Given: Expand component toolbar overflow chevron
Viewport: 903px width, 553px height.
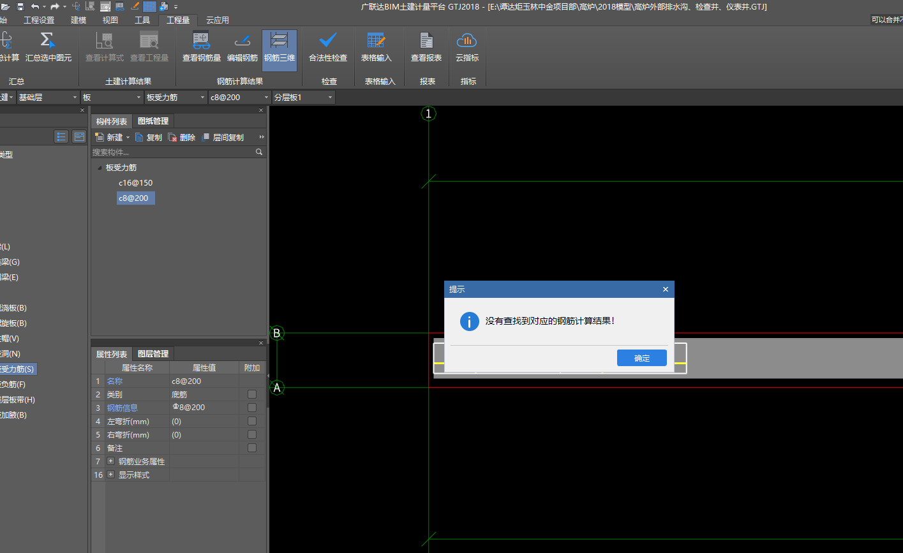Looking at the screenshot, I should click(x=262, y=137).
